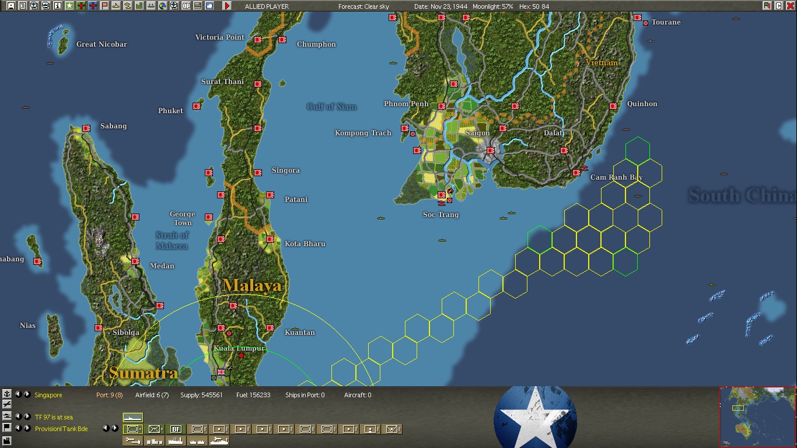Viewport: 797px width, 448px height.
Task: Select the TF 97 ship silhouette icon
Action: tap(132, 417)
